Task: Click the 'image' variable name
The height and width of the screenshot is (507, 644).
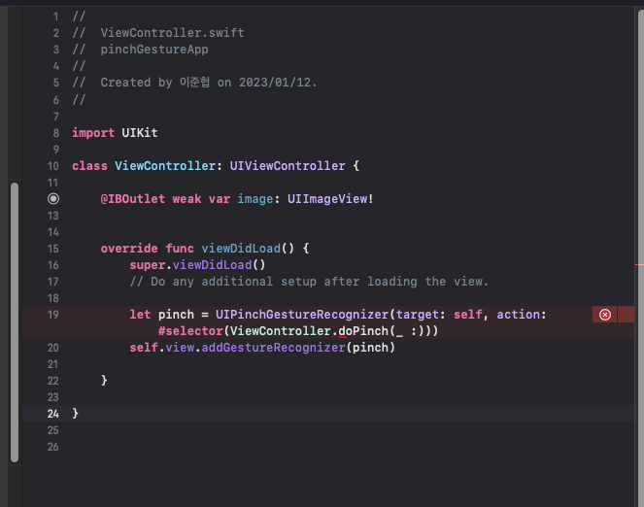Action: [x=255, y=199]
